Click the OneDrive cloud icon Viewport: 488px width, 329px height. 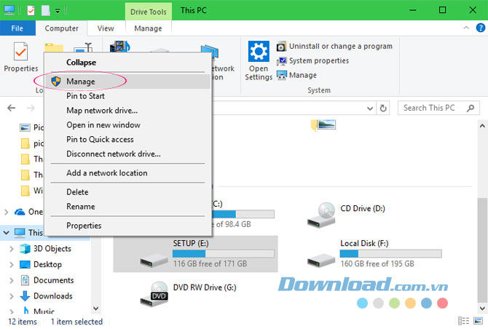click(x=20, y=212)
